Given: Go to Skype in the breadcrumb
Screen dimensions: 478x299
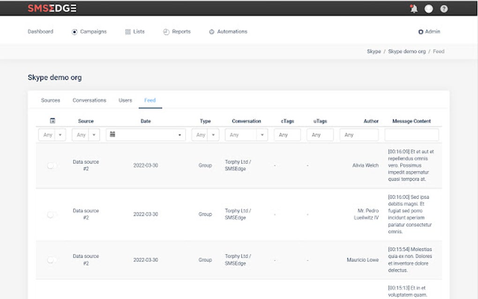Looking at the screenshot, I should click(373, 52).
